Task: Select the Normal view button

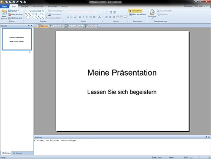Action: [43, 26]
